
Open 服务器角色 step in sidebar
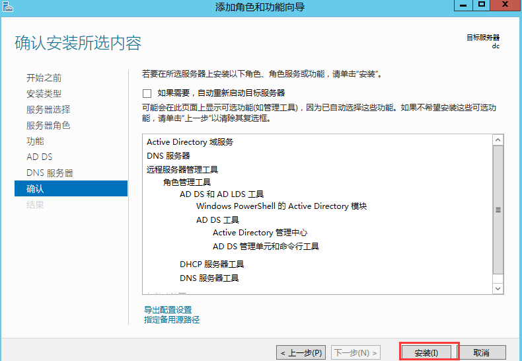point(48,125)
